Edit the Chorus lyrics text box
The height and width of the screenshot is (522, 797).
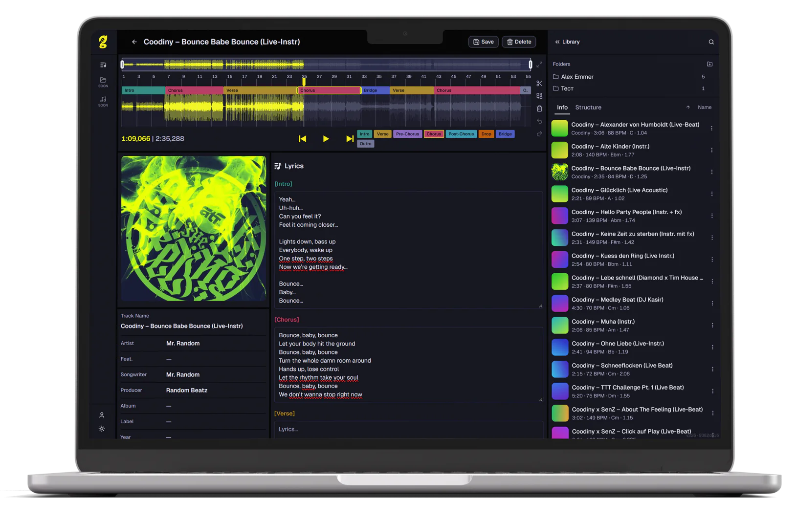tap(408, 365)
